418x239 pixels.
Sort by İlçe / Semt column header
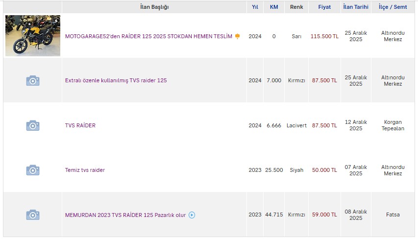pos(393,7)
